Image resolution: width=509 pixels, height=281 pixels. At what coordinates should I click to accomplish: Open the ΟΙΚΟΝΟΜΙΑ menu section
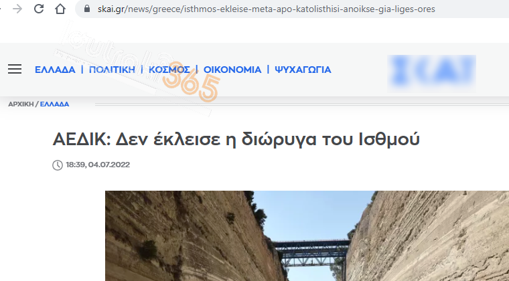coord(232,70)
